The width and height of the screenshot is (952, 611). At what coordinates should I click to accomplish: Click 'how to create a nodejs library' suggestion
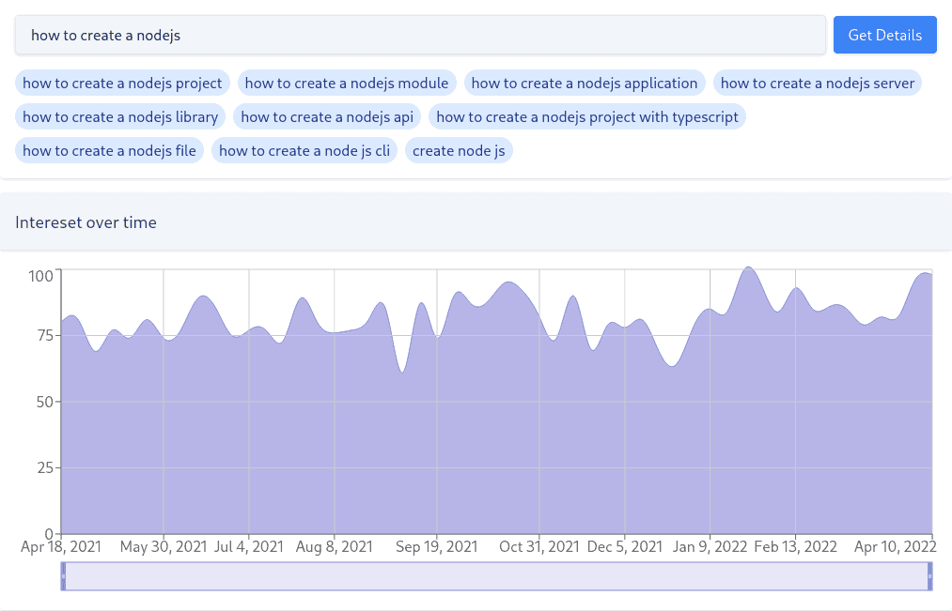tap(120, 116)
